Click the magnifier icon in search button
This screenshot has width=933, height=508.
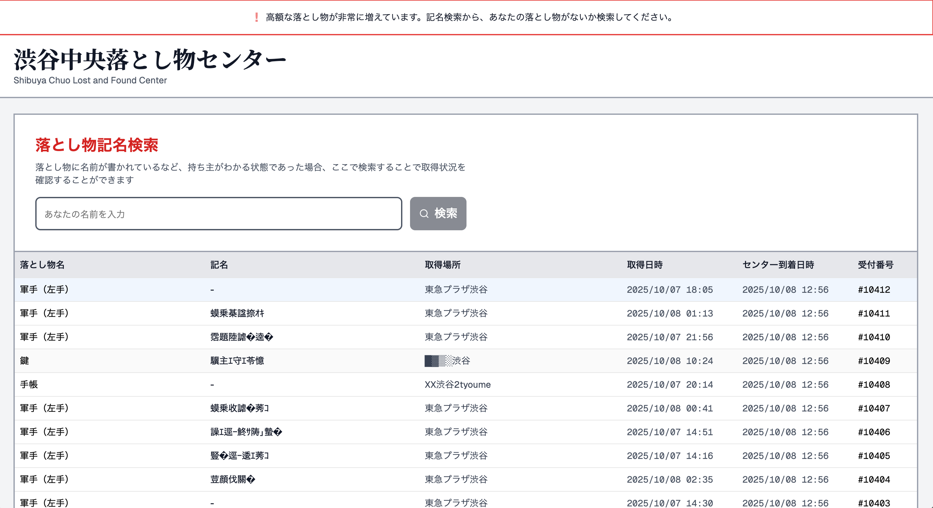[x=424, y=214]
